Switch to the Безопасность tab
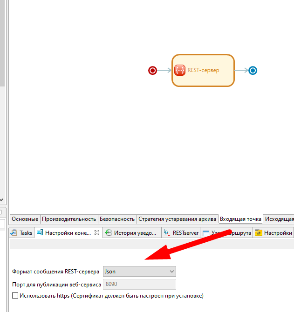294x312 pixels. point(117,219)
